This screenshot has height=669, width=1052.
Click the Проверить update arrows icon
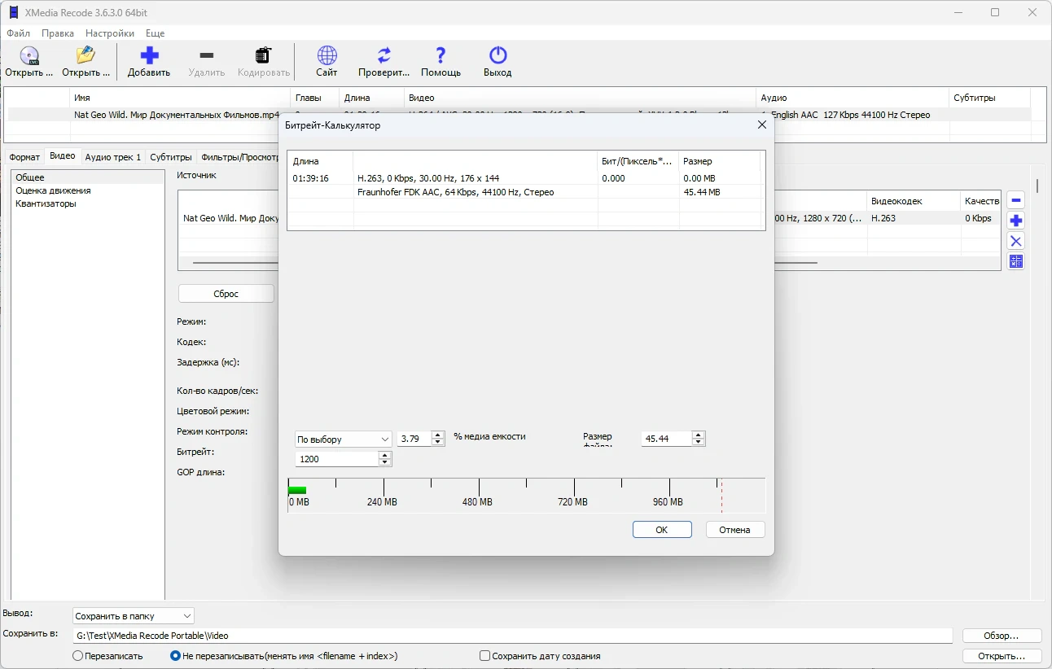tap(384, 55)
